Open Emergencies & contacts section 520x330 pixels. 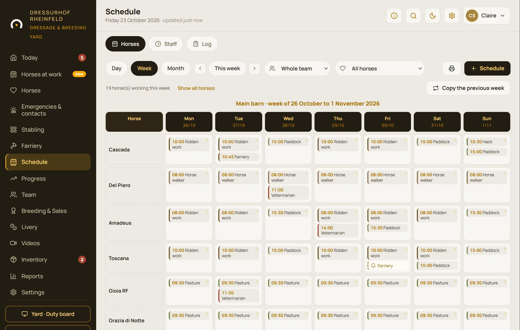(x=48, y=110)
